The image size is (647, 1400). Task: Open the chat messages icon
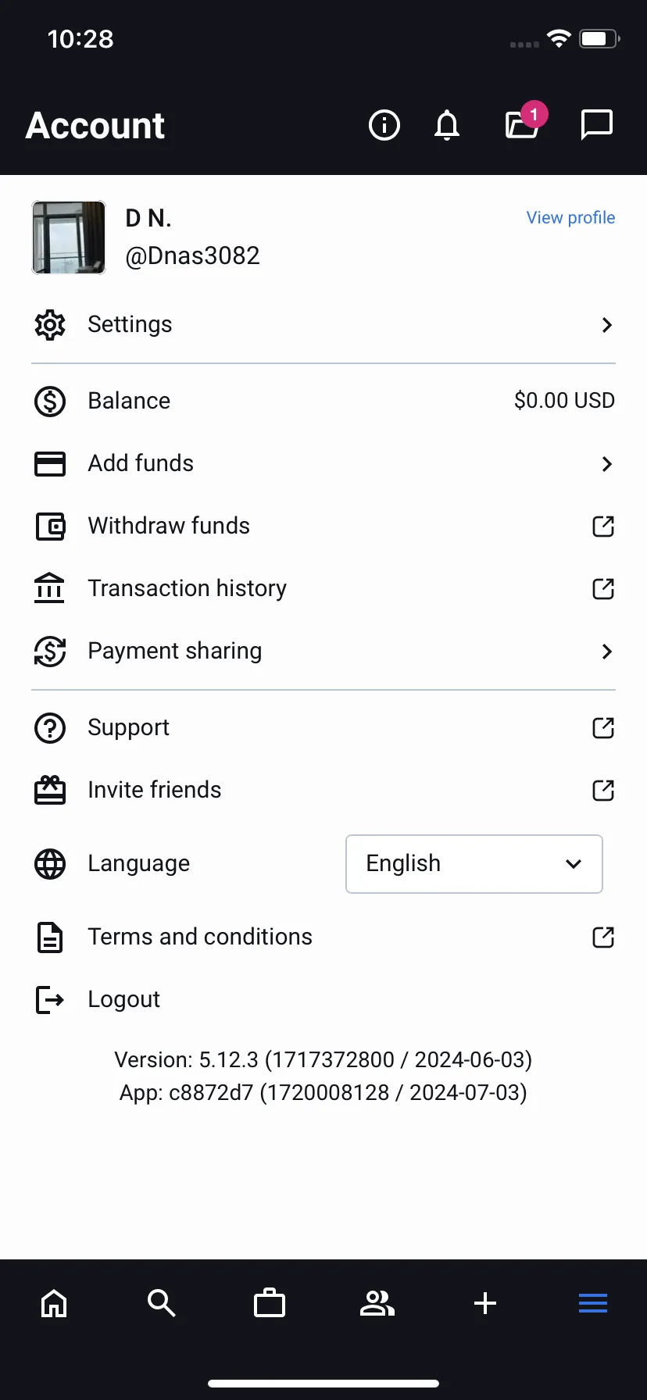(597, 125)
